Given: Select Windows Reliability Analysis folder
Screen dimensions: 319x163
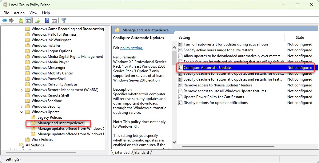Looking at the screenshot, I should coord(54,84).
